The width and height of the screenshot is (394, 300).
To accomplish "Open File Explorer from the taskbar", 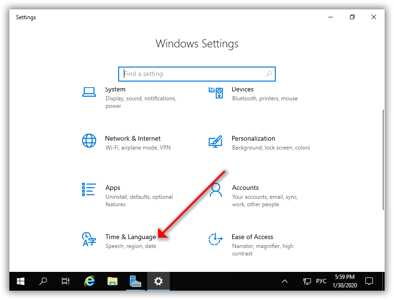I will click(x=112, y=281).
